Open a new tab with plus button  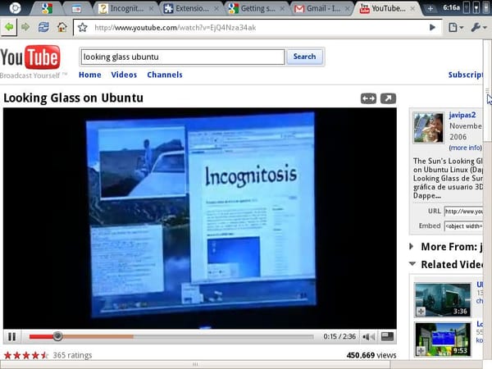pos(430,9)
